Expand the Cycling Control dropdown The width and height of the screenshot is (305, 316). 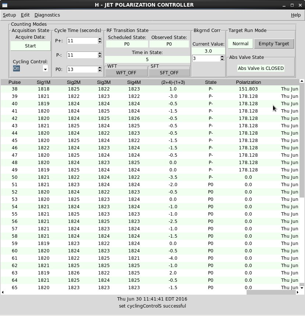[x=45, y=69]
